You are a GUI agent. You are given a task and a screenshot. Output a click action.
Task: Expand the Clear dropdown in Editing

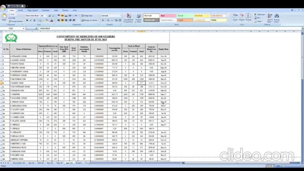coord(262,21)
